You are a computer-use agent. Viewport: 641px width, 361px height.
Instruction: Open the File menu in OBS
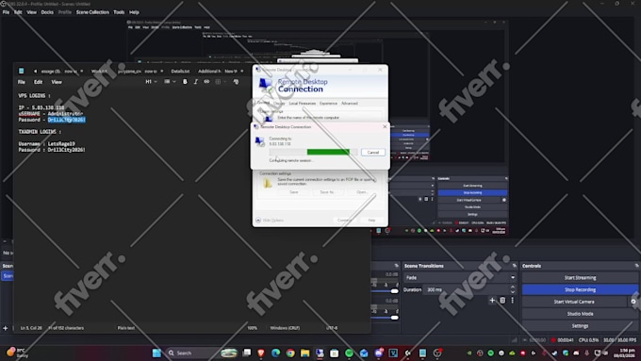tap(6, 12)
